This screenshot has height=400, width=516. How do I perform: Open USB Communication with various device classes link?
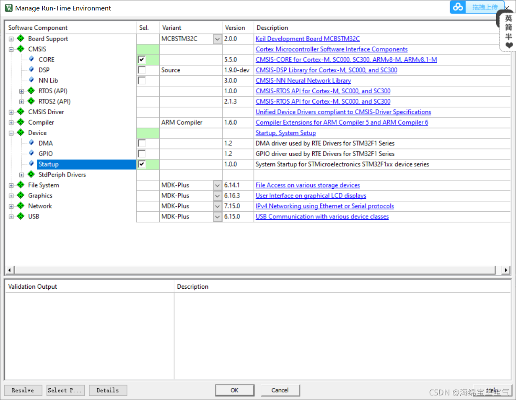pyautogui.click(x=322, y=216)
